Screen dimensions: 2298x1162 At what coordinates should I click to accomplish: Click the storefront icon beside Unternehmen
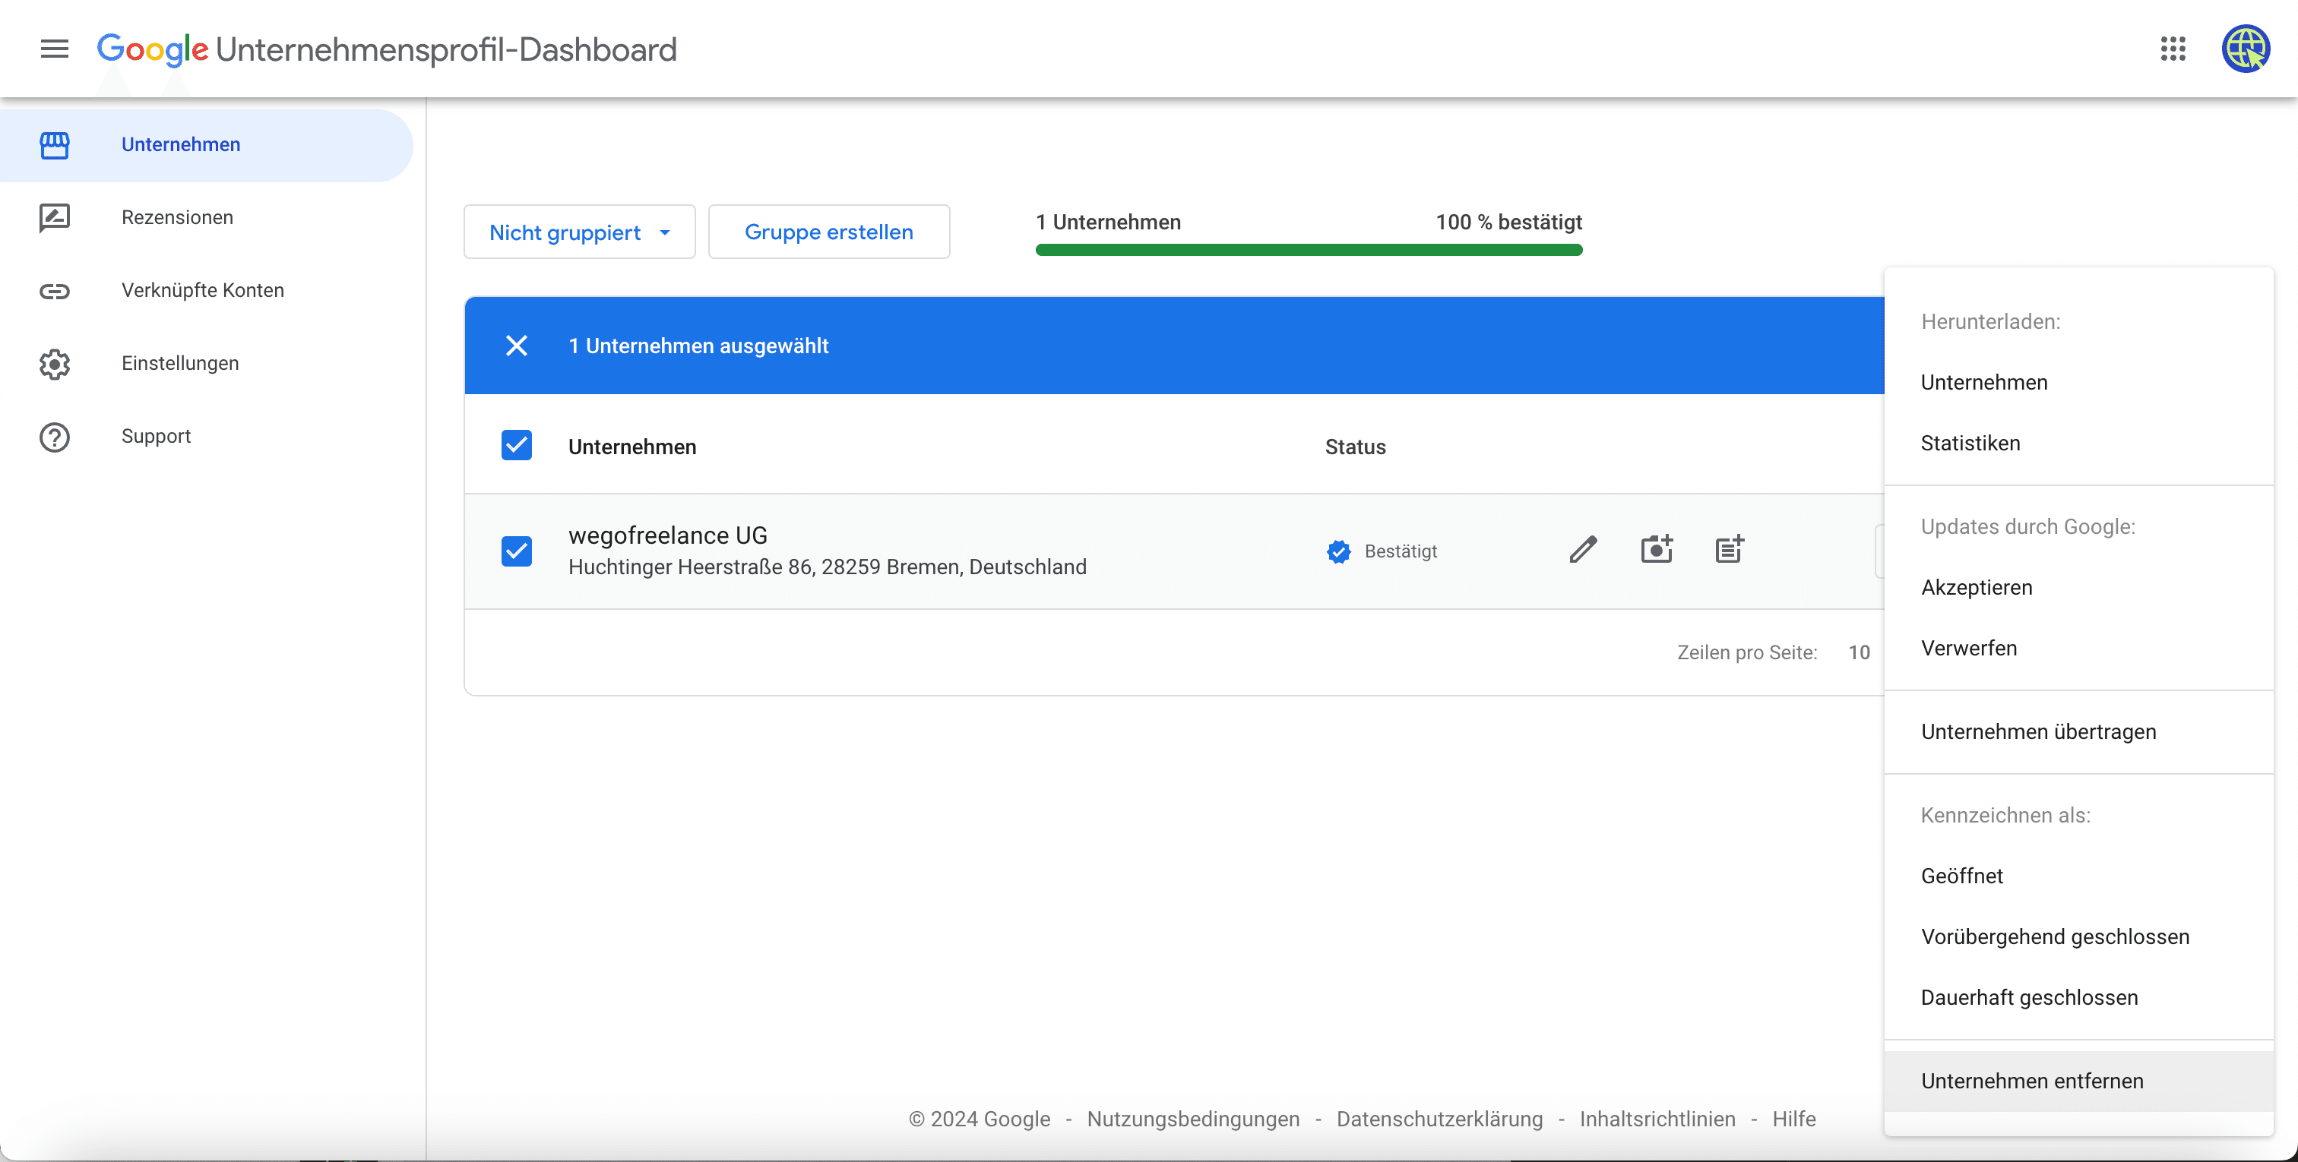55,144
